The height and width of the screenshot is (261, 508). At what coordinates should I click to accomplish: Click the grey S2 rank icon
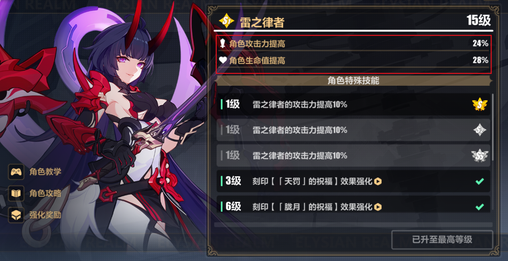pyautogui.click(x=480, y=130)
